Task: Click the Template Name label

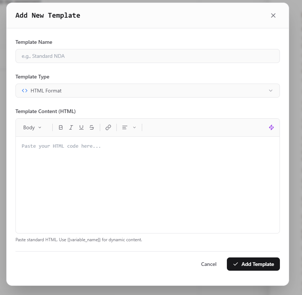Action: [34, 42]
